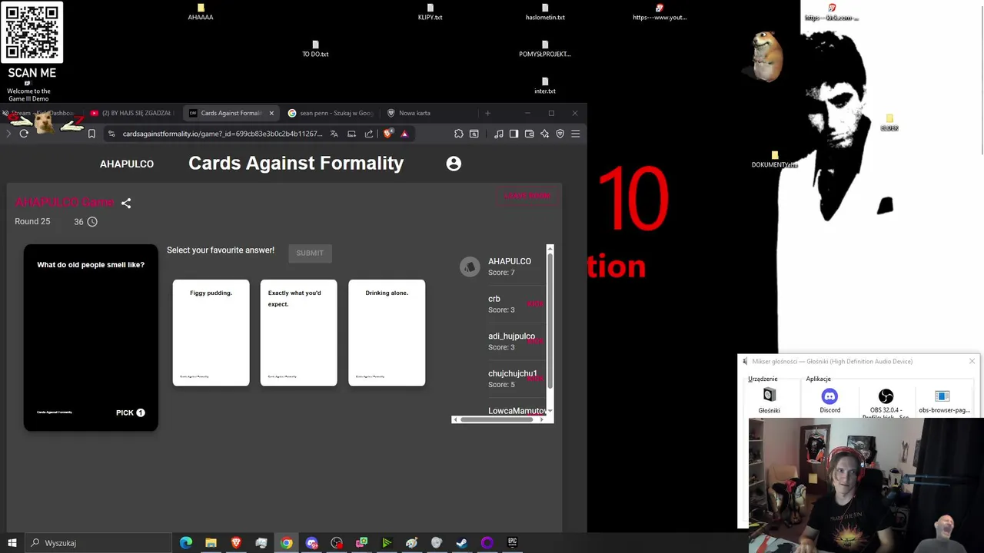984x553 pixels.
Task: Open Epic Games launcher from taskbar
Action: [513, 543]
